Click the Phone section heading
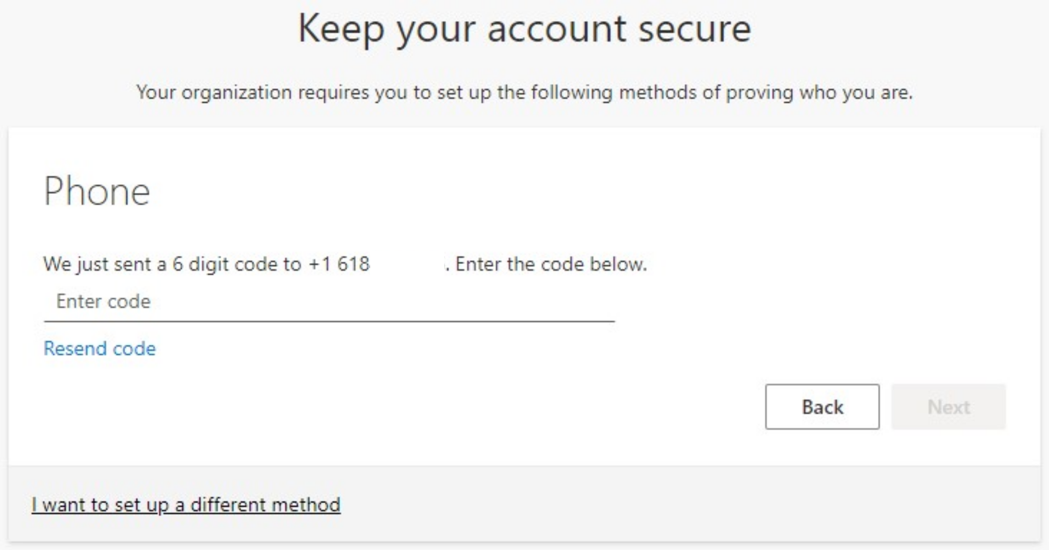The image size is (1049, 550). point(97,191)
